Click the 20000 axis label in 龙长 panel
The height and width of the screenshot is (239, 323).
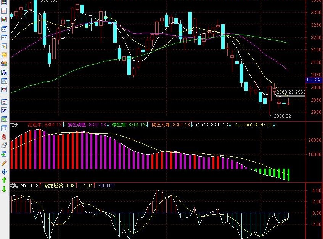pos(315,140)
